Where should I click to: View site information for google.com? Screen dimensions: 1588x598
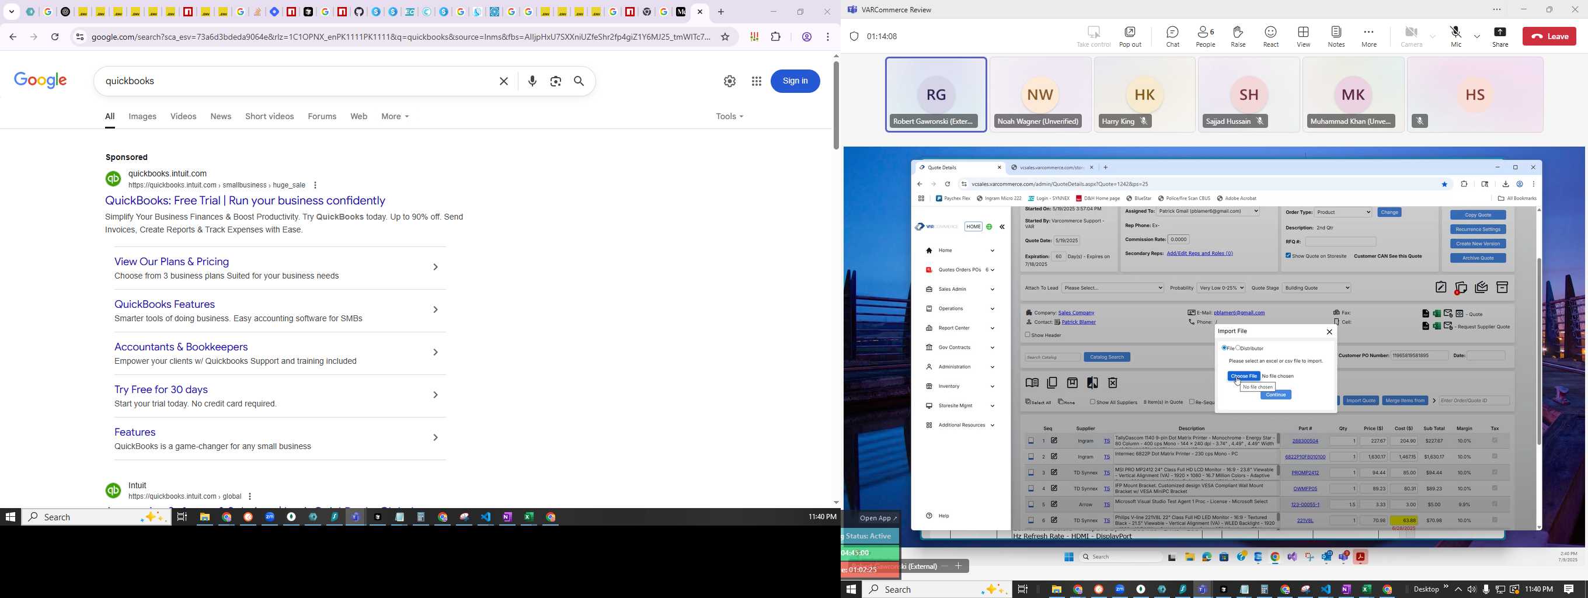pyautogui.click(x=79, y=37)
